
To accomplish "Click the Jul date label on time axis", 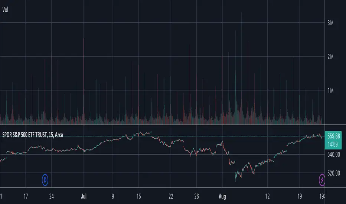I will click(x=84, y=196).
